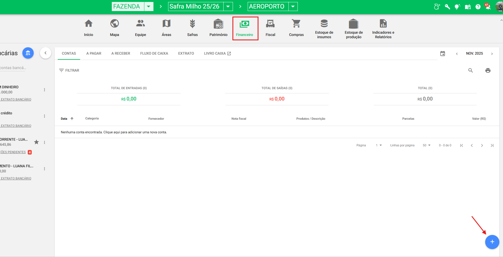Expand the FAZENDA dropdown arrow
The width and height of the screenshot is (503, 257).
click(x=149, y=7)
